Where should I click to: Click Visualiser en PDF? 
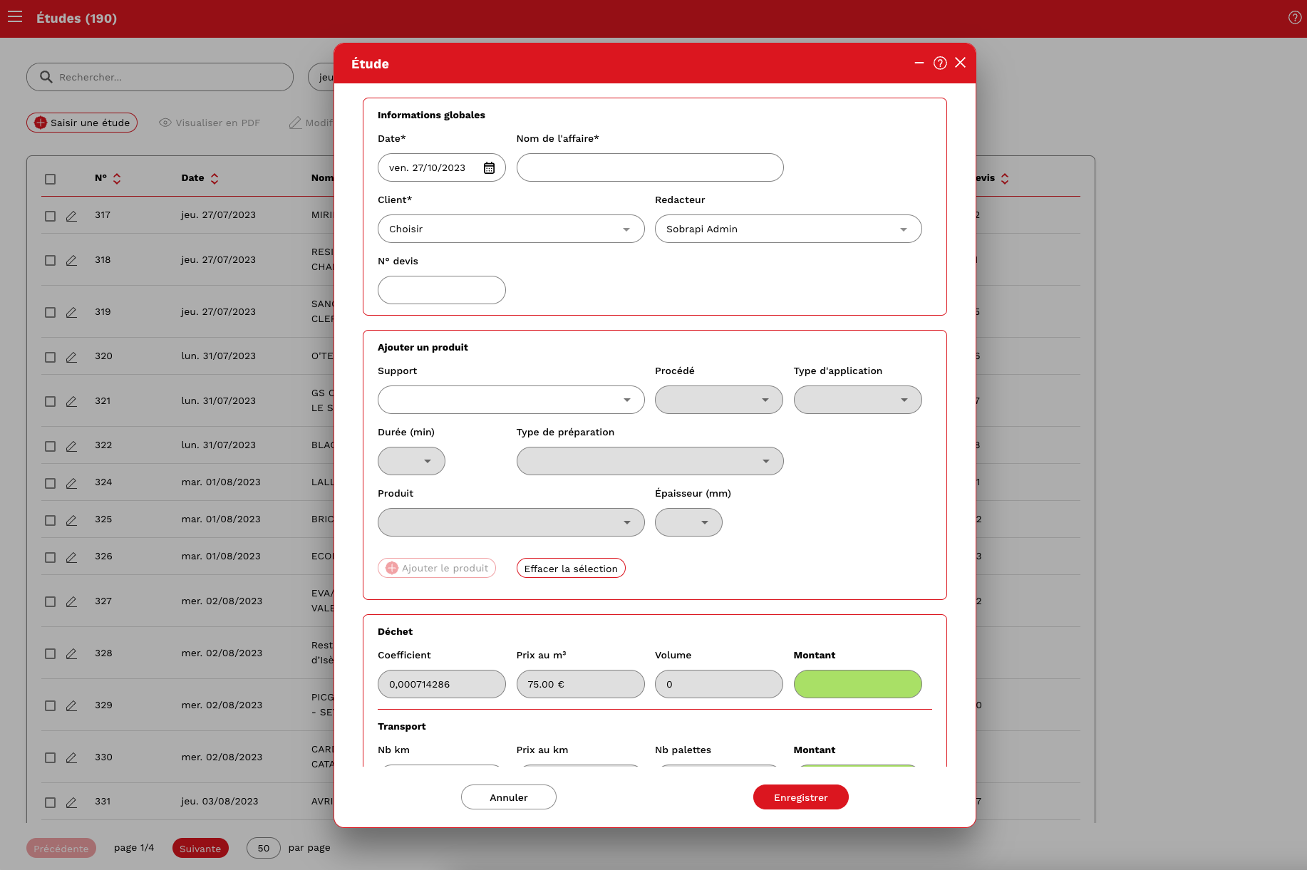coord(210,123)
